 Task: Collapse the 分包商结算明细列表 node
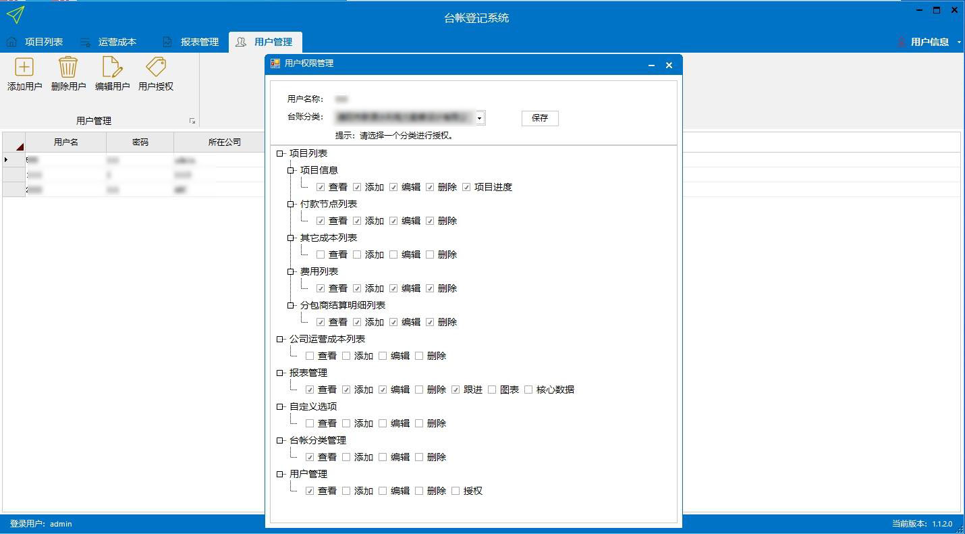291,306
